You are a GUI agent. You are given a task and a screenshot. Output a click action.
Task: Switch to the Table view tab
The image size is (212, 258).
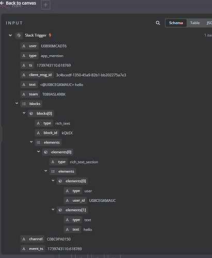(x=195, y=23)
